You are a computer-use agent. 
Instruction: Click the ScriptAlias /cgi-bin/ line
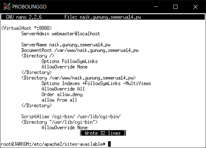pyautogui.click(x=71, y=117)
